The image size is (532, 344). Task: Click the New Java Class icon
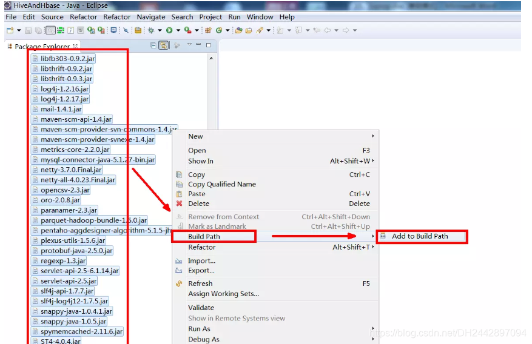pos(219,30)
